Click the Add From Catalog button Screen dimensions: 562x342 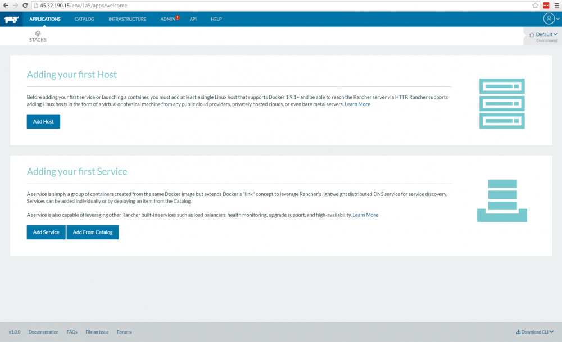(93, 232)
